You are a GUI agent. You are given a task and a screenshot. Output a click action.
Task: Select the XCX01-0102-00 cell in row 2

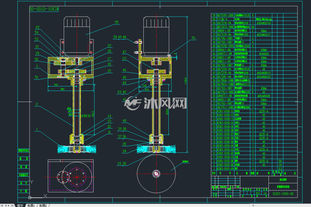[225, 165]
